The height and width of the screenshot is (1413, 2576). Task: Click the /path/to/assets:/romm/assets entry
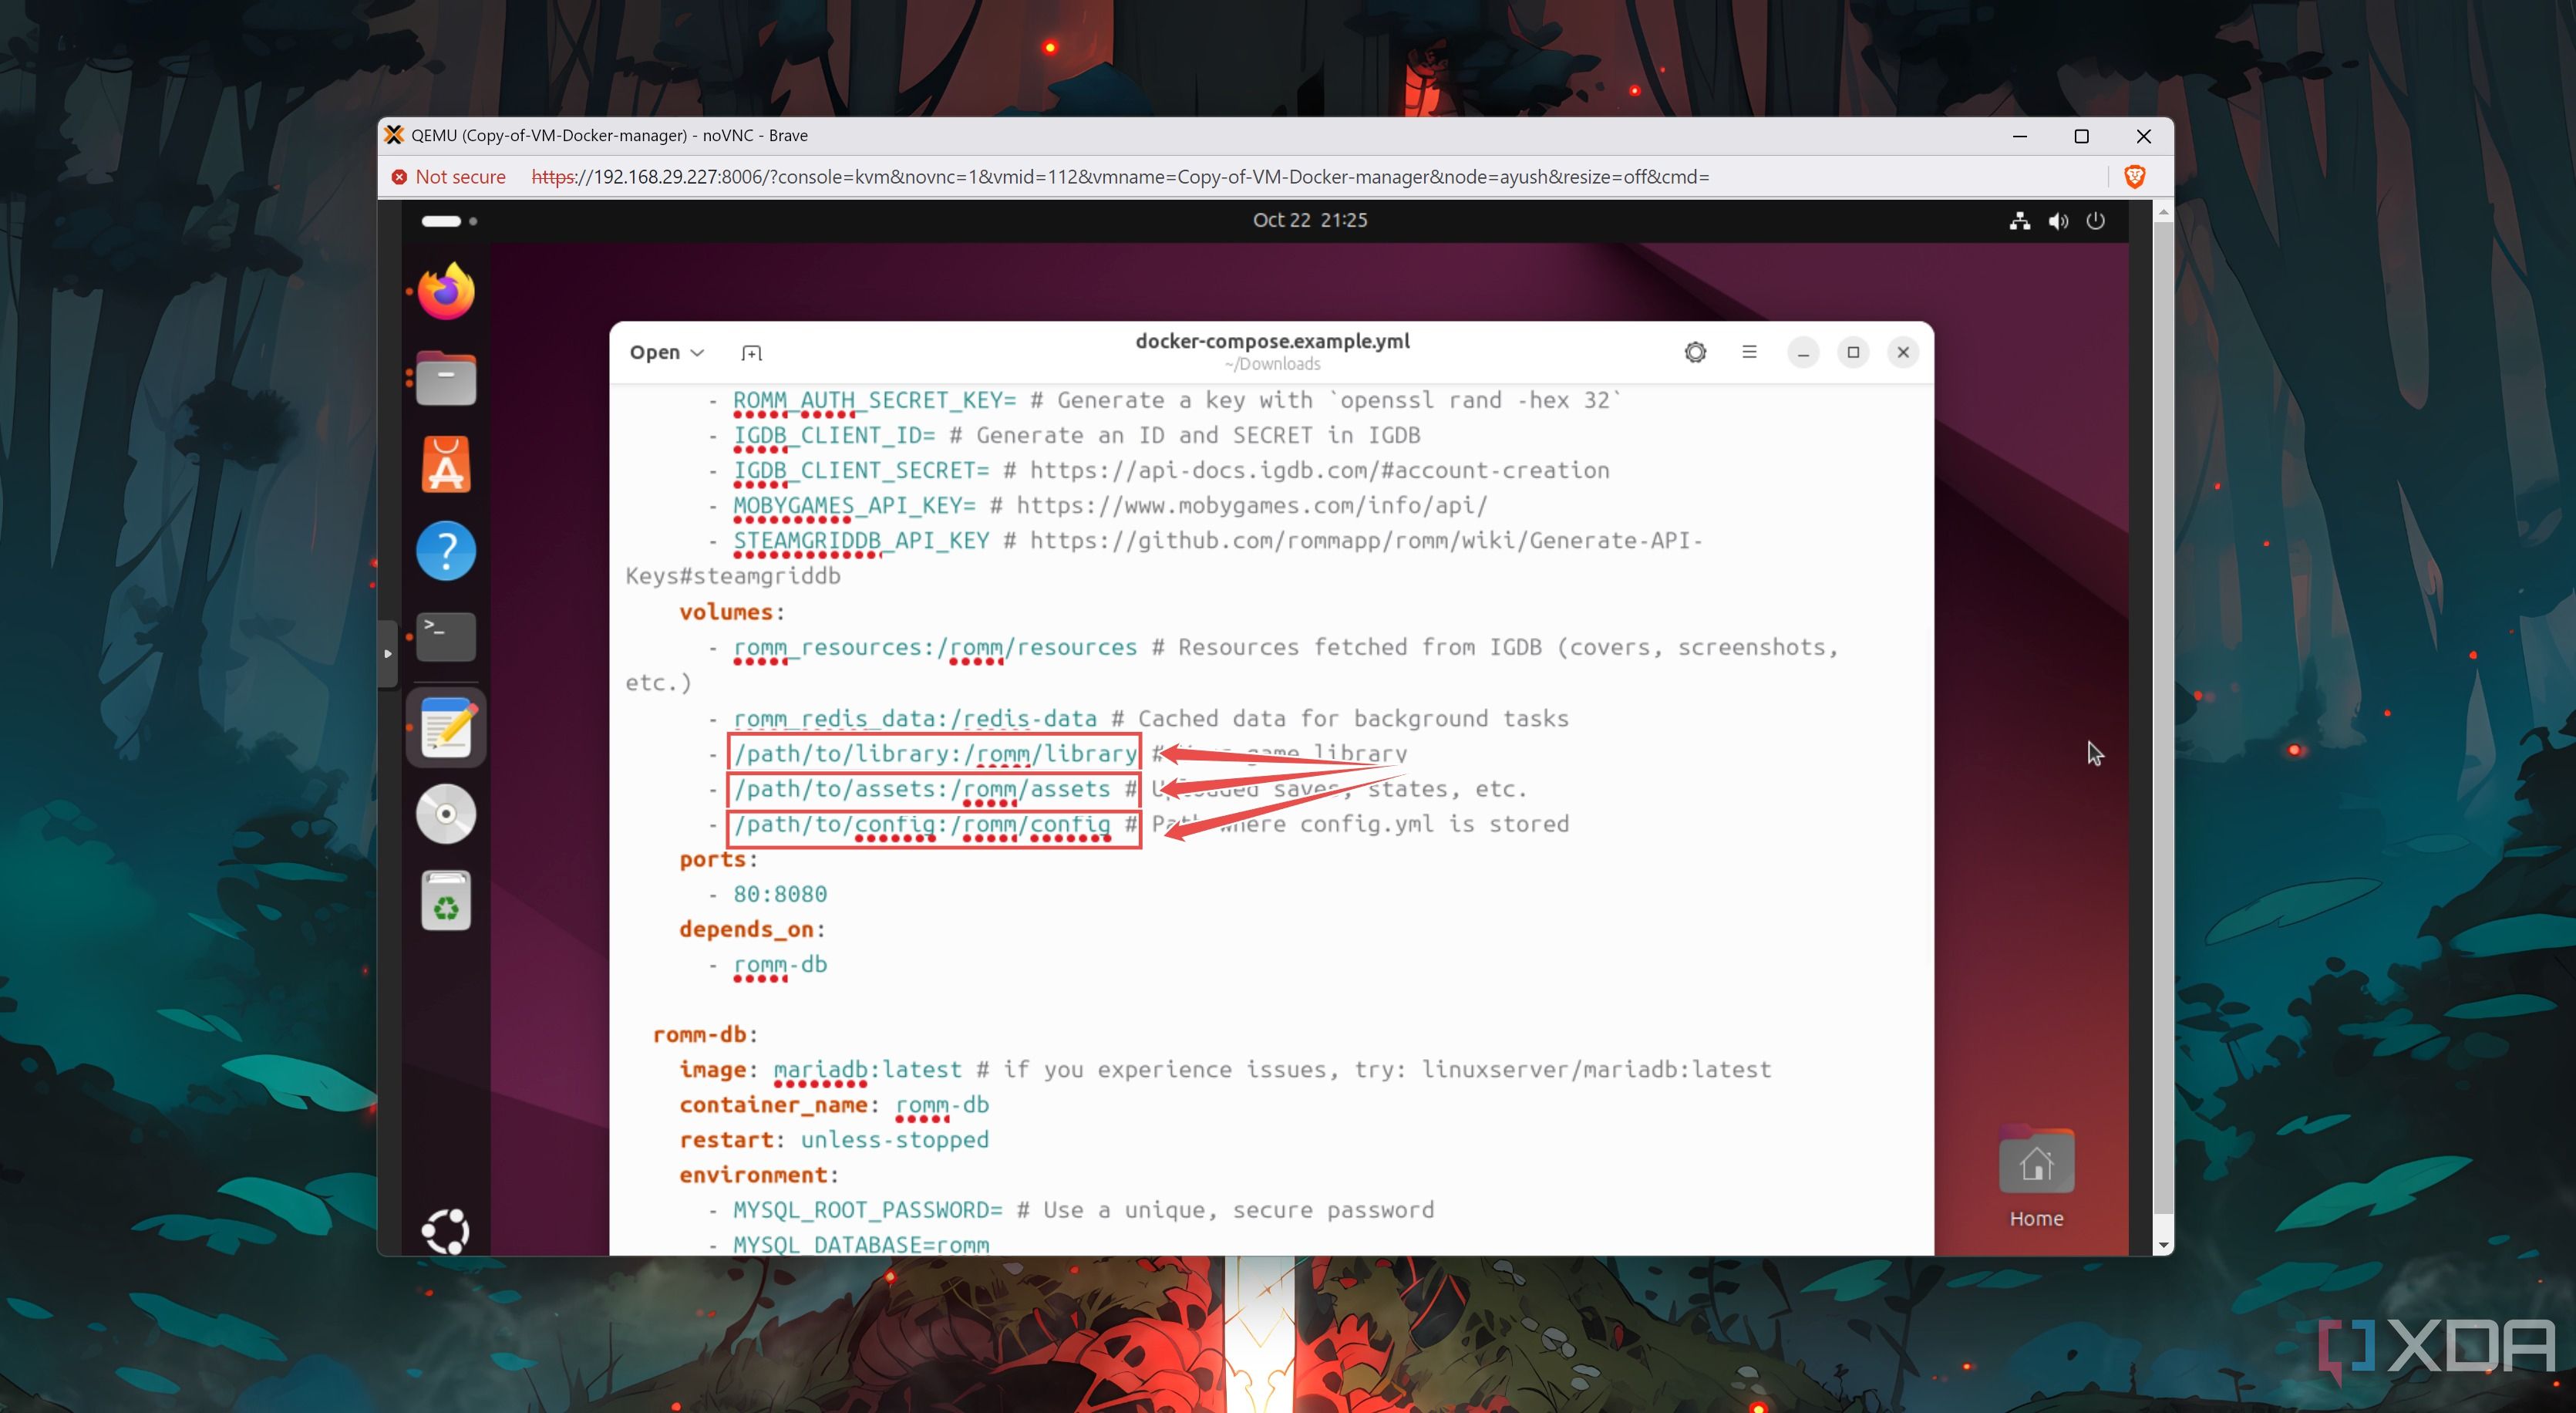(x=921, y=789)
